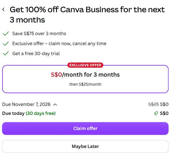Image resolution: width=174 pixels, height=155 pixels.
Task: Click 'Save S$75 over 3 months' text
Action: coord(39,33)
